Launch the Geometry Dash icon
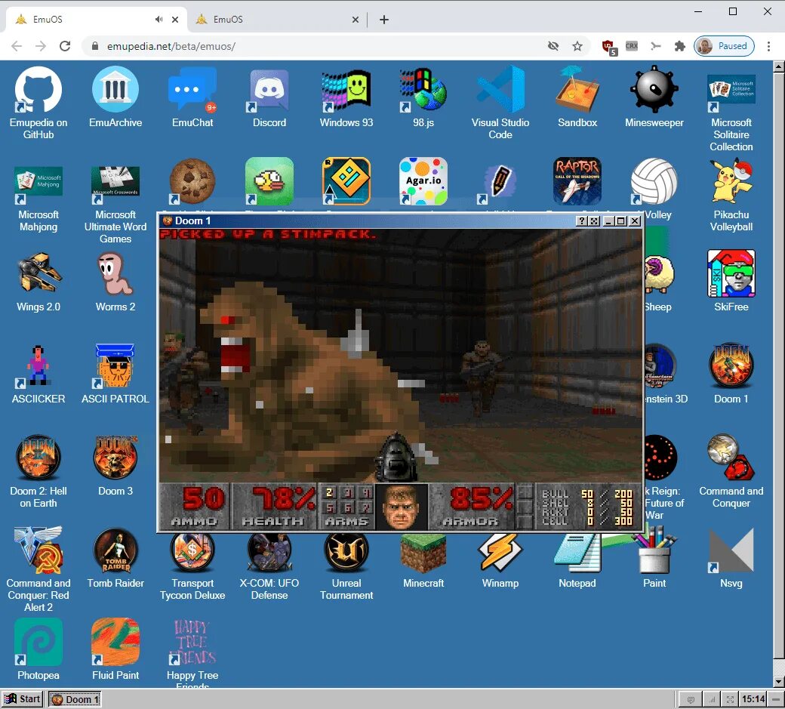785x709 pixels. [346, 181]
